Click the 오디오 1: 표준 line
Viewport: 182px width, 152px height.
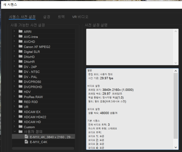coord(96,136)
